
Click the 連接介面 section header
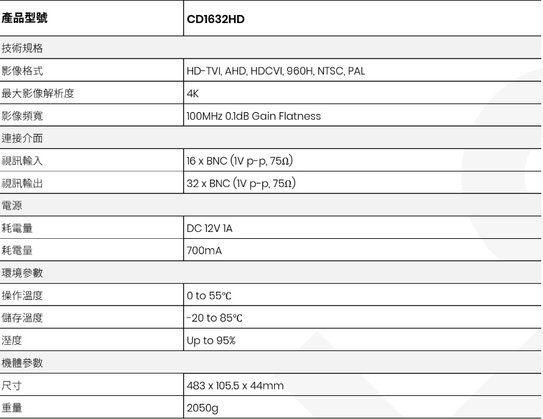(270, 138)
